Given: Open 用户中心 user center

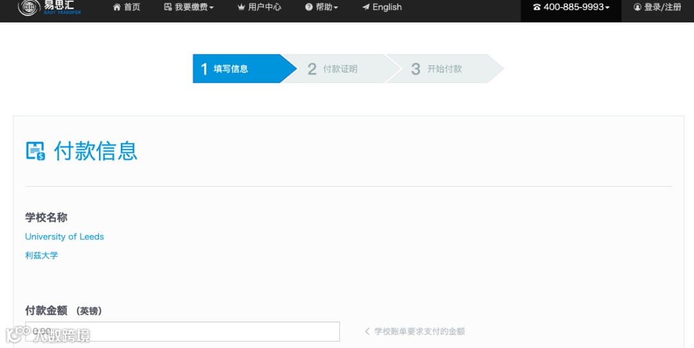Looking at the screenshot, I should coord(260,7).
